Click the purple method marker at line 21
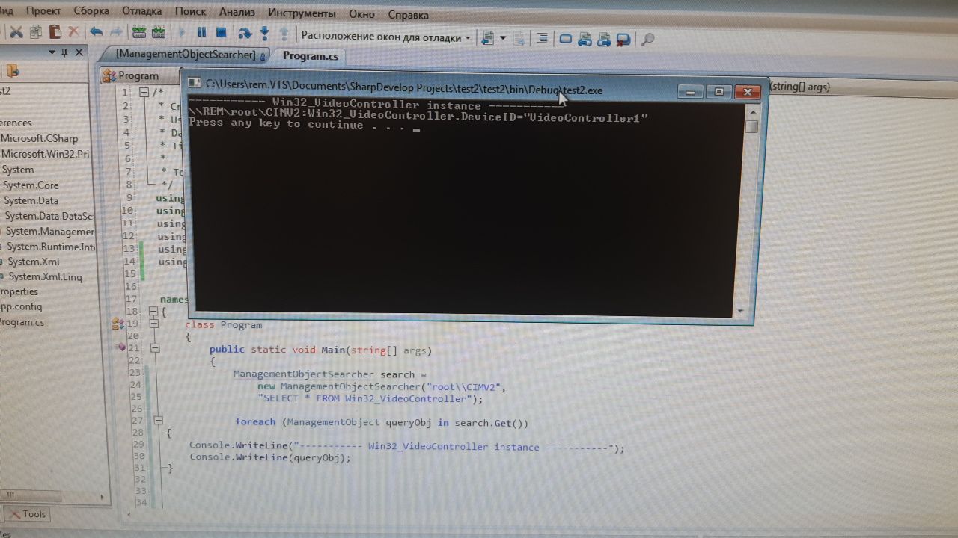Viewport: 958px width, 538px height. tap(120, 347)
